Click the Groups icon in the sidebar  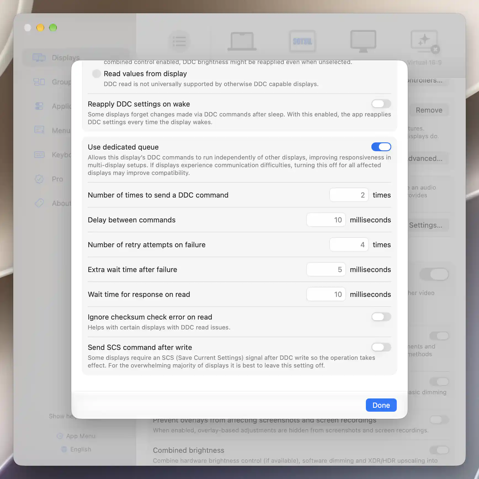(39, 82)
